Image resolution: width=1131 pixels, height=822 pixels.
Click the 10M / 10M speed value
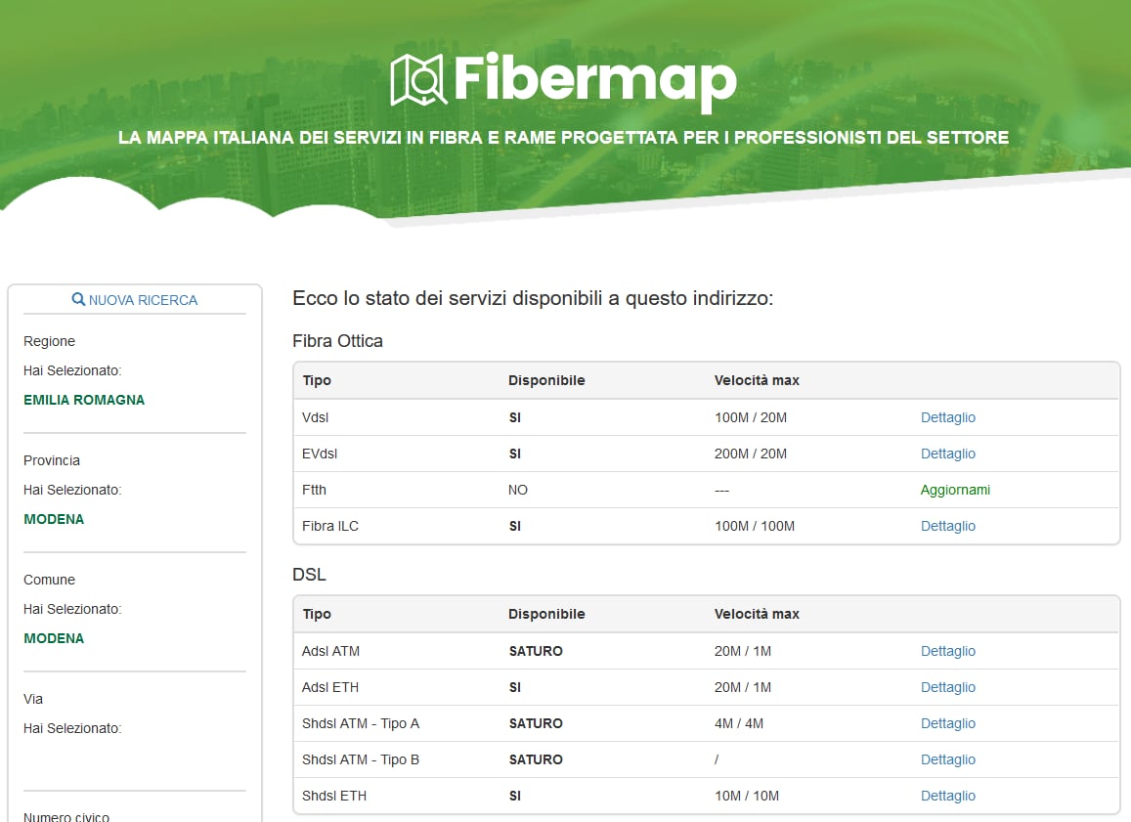747,796
